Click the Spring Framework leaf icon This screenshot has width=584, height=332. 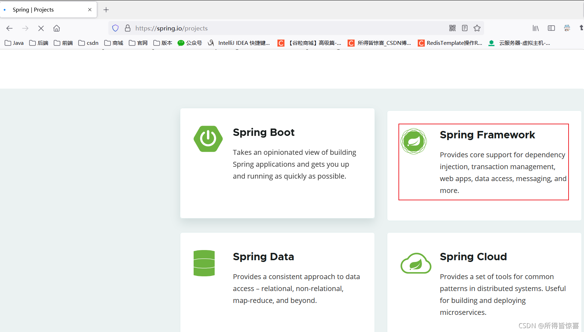coord(414,141)
